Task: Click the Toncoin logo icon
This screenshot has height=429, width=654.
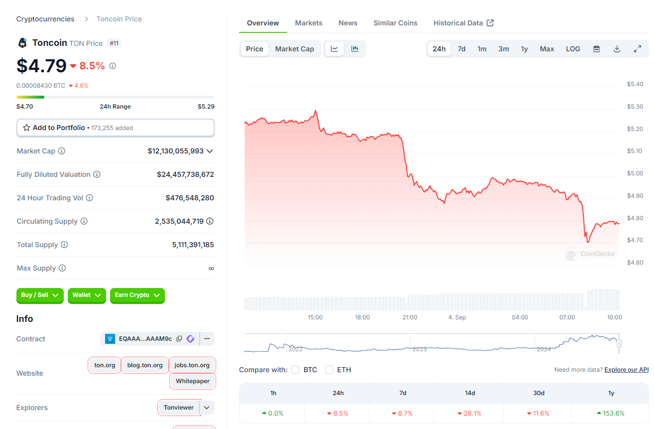Action: [22, 43]
